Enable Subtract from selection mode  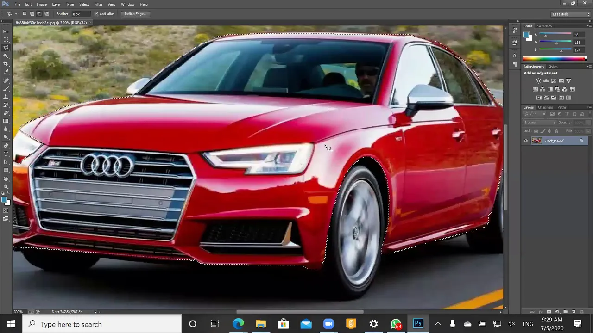click(x=39, y=14)
